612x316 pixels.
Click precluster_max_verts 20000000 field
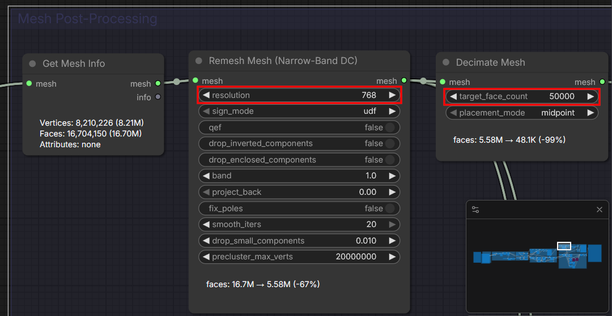coord(299,257)
